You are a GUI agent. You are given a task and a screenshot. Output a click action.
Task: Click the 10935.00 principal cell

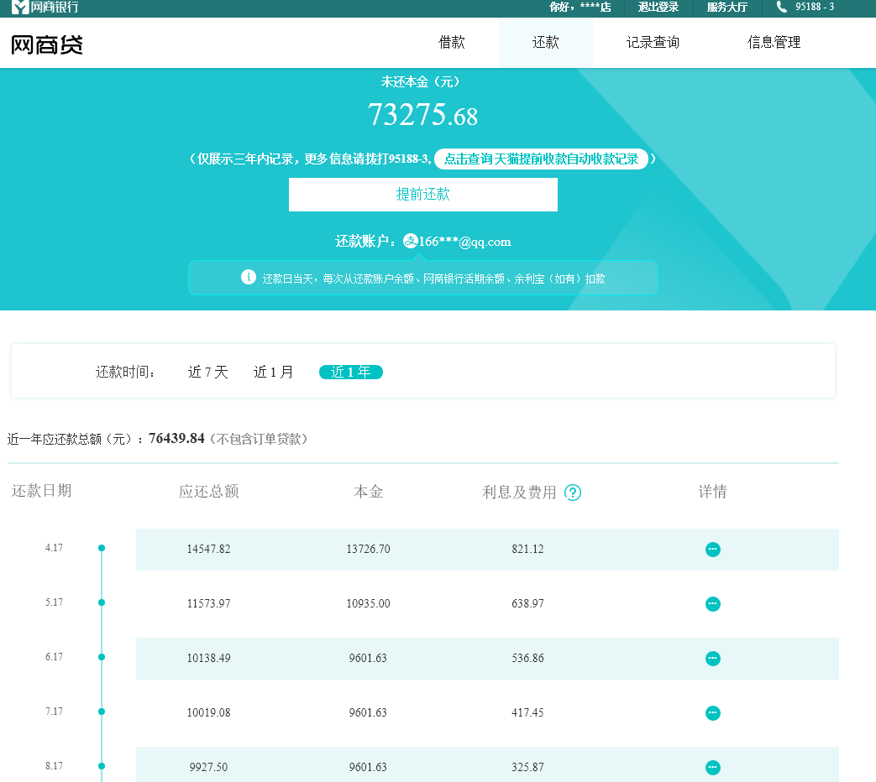368,604
